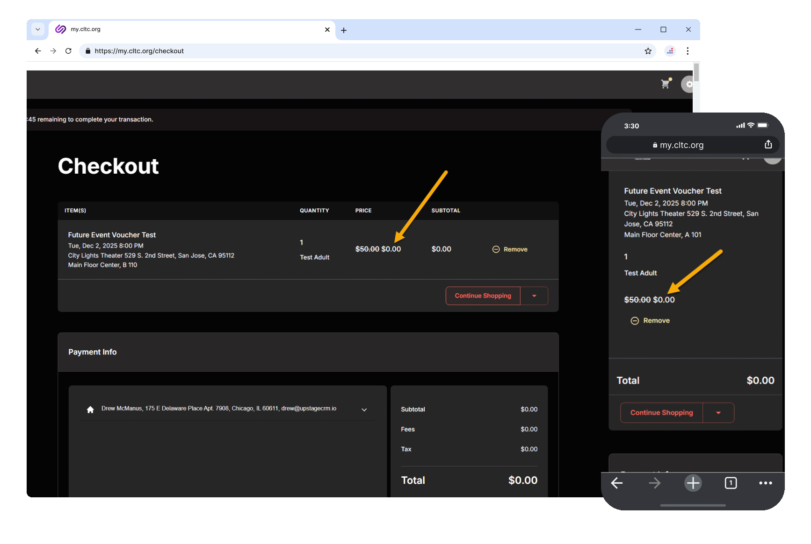Viewport: 811px width, 544px height.
Task: Tap mobile browser back arrow
Action: click(617, 483)
